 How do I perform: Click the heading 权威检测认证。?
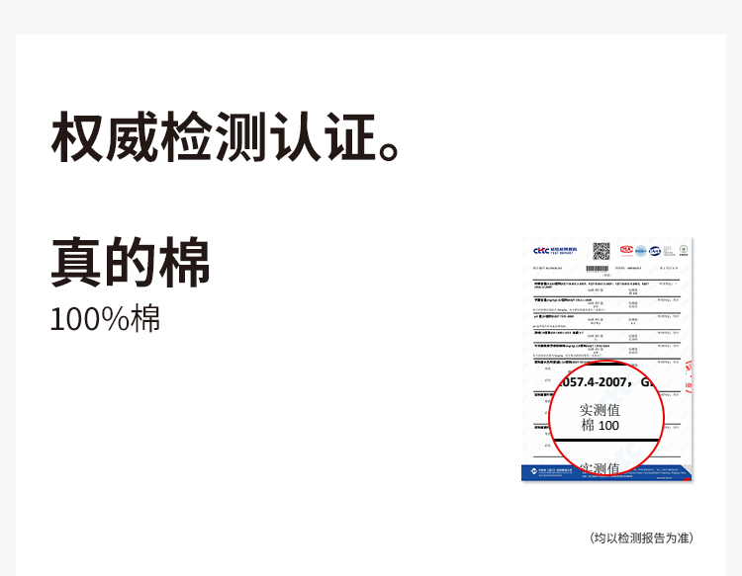pyautogui.click(x=226, y=137)
